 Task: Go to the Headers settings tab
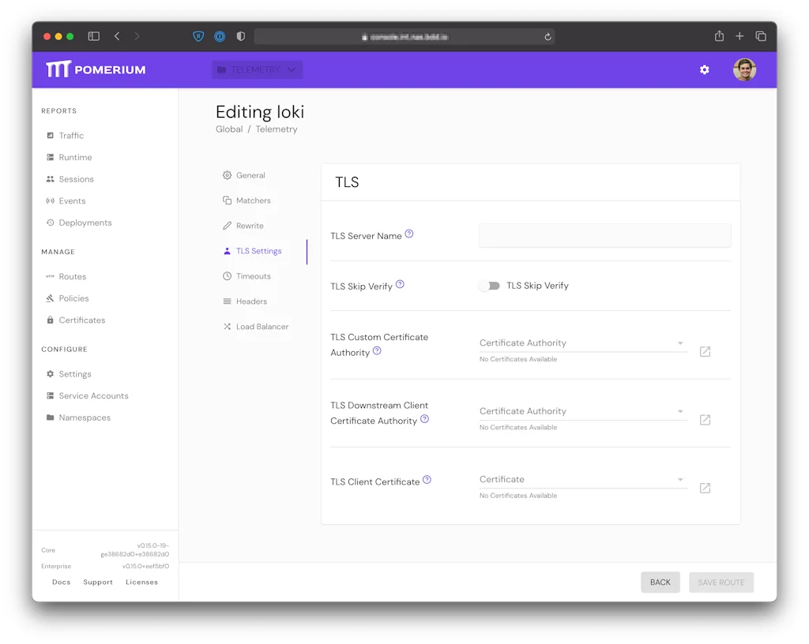251,301
